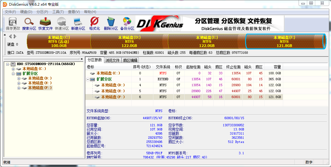The image size is (331, 167).
Task: Collapse 扩展分区 row in the partition table
Action: point(88,79)
